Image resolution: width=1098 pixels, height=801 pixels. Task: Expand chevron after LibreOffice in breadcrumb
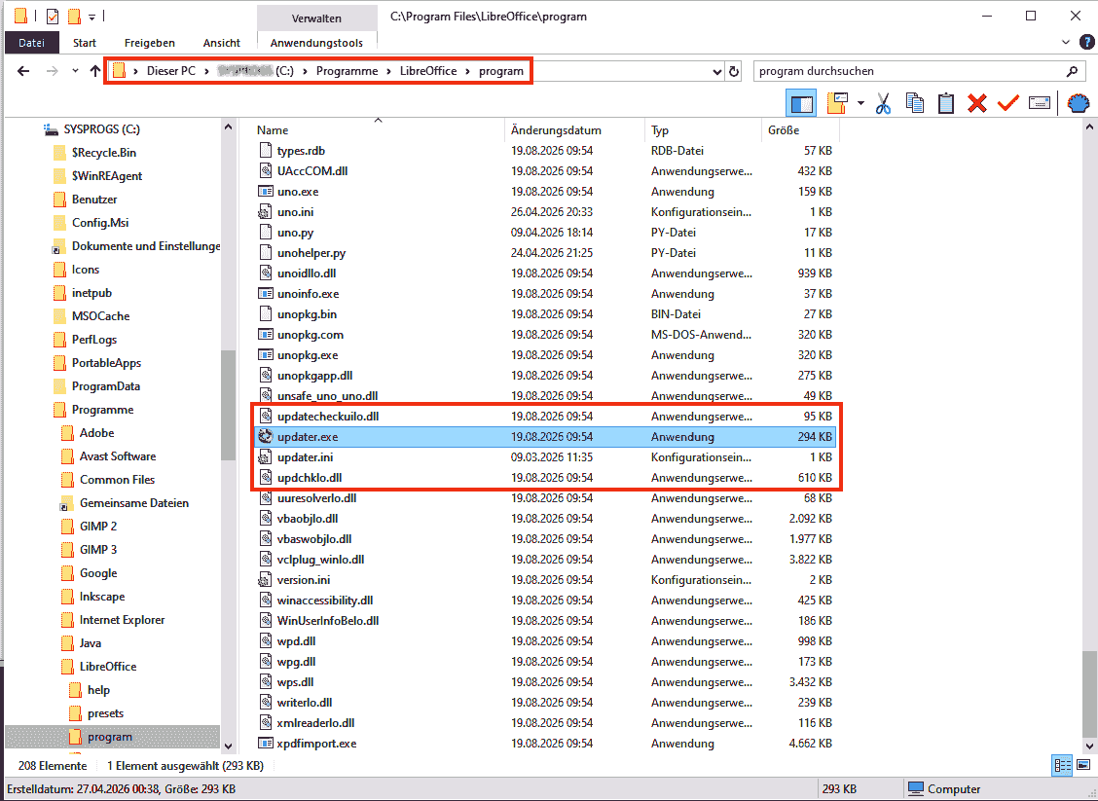coord(468,71)
